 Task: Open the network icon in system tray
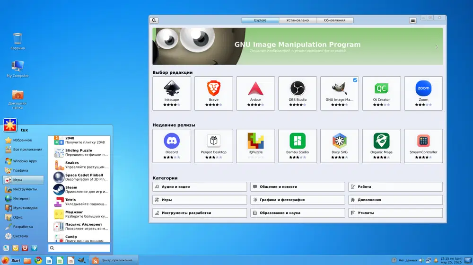[x=429, y=260]
